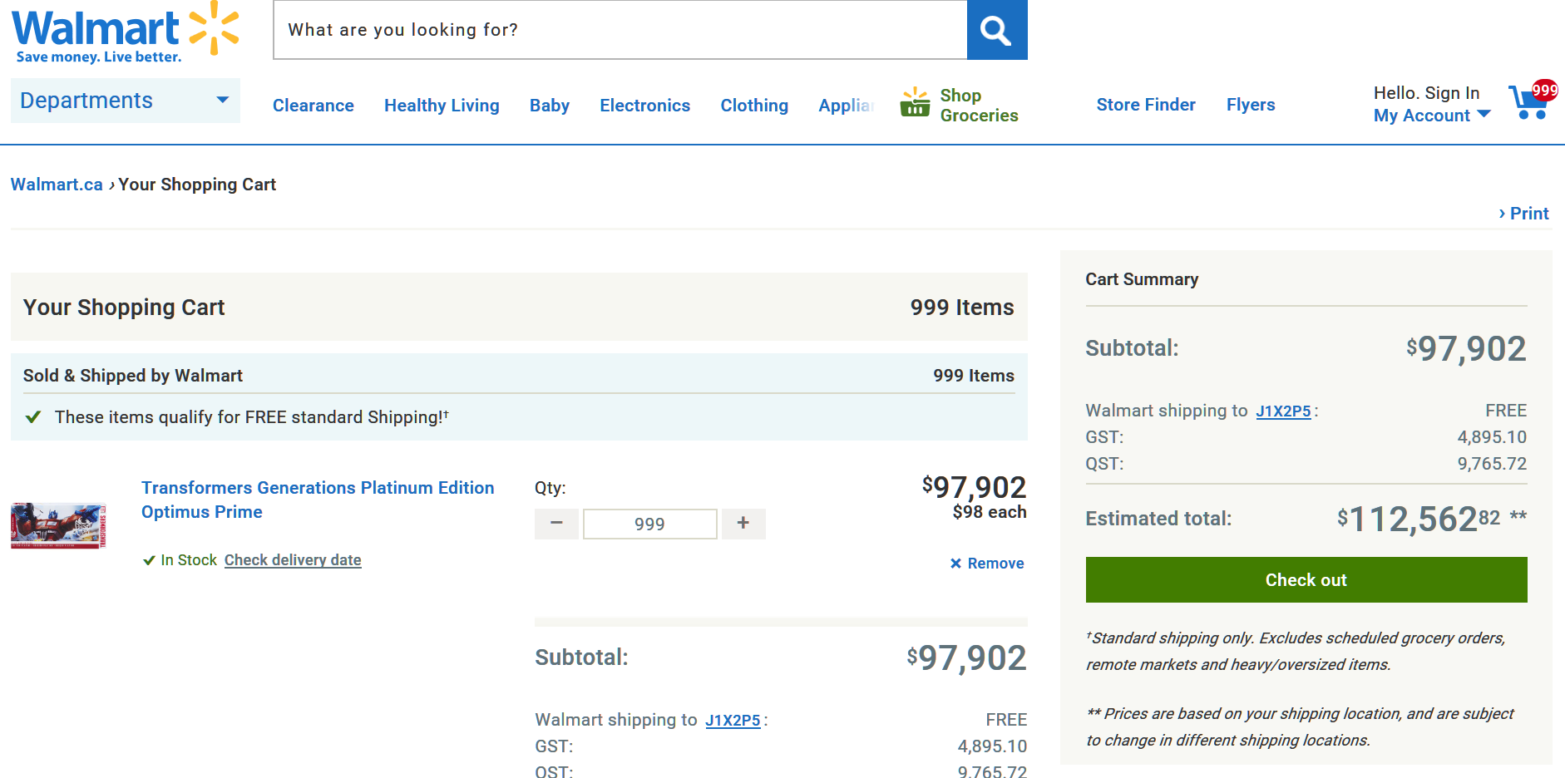Open the Optimus Prime product thumbnail

tap(59, 525)
